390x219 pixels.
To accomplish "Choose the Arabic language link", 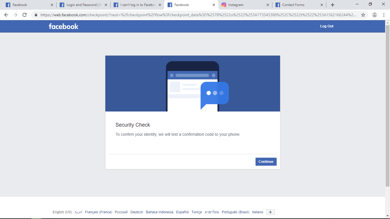I will (x=78, y=212).
